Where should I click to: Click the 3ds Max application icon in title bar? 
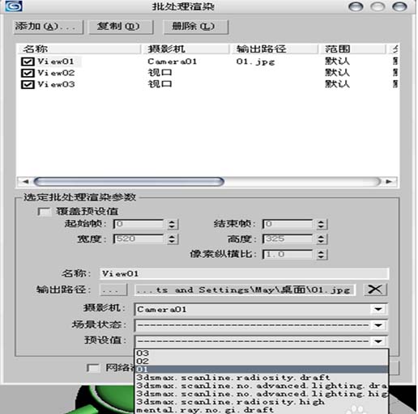click(14, 6)
